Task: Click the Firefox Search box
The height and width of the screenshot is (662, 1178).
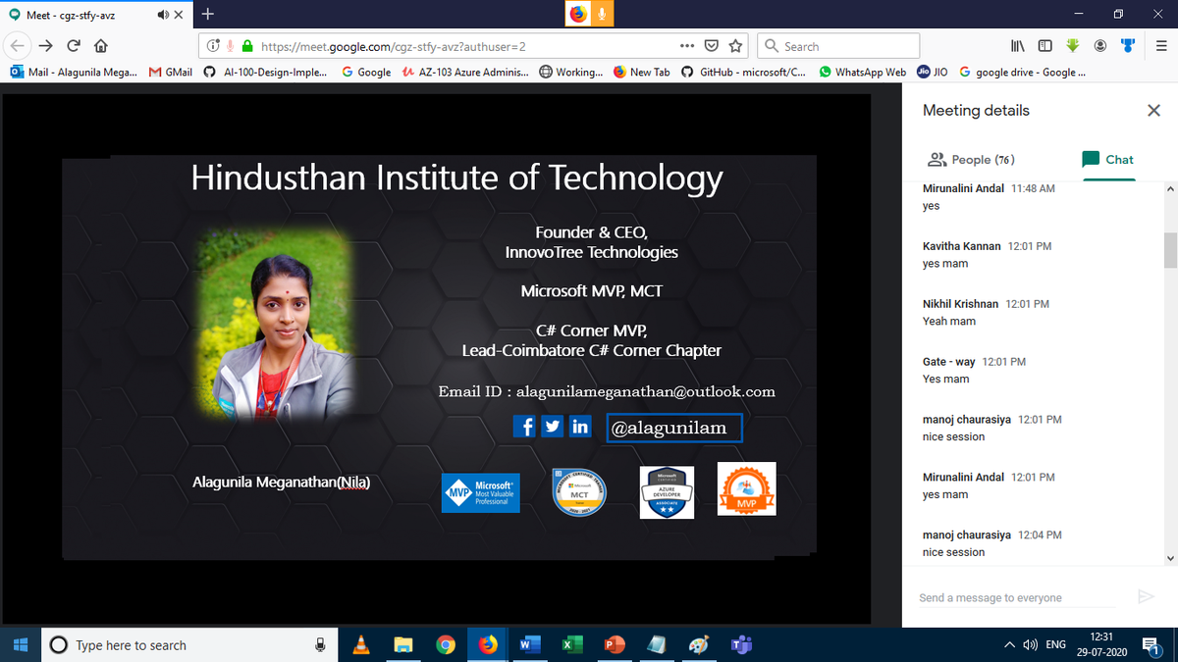Action: (837, 46)
